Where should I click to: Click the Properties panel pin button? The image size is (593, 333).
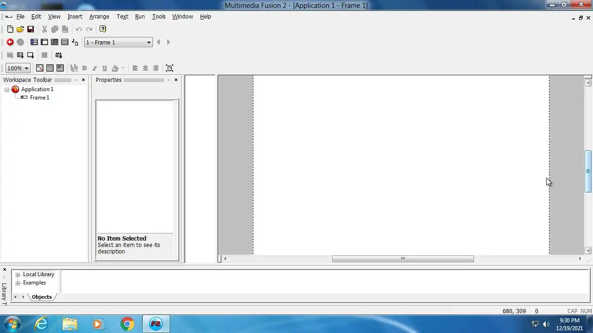point(168,80)
